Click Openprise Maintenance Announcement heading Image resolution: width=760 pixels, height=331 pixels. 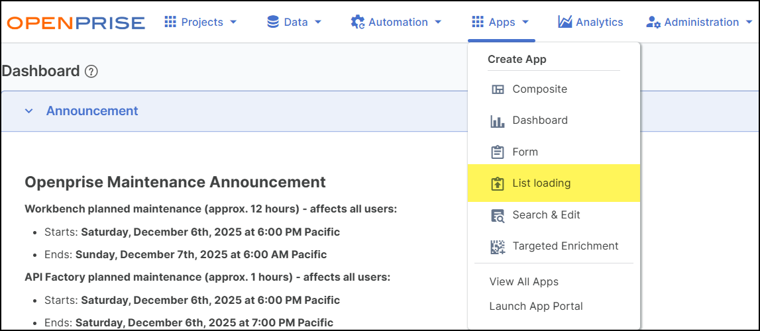click(x=175, y=183)
